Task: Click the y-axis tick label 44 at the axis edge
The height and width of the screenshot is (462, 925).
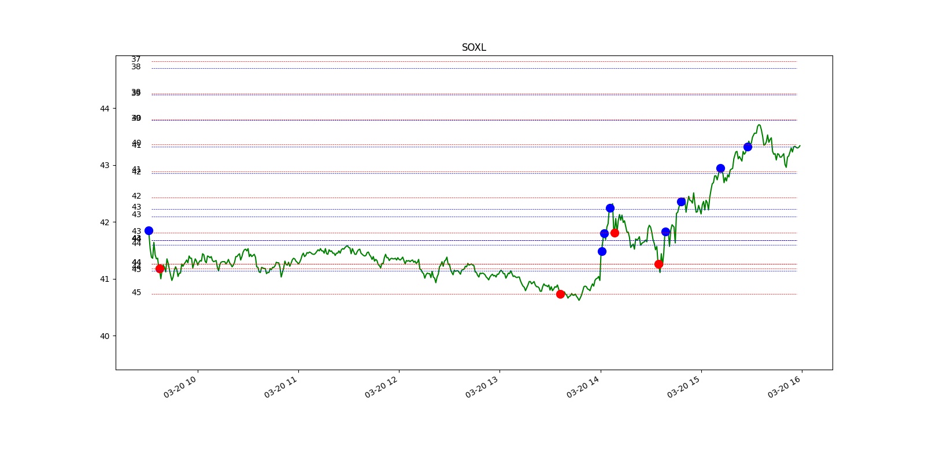Action: (x=104, y=109)
